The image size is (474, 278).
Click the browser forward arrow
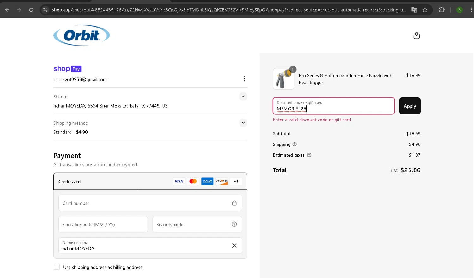pos(19,10)
